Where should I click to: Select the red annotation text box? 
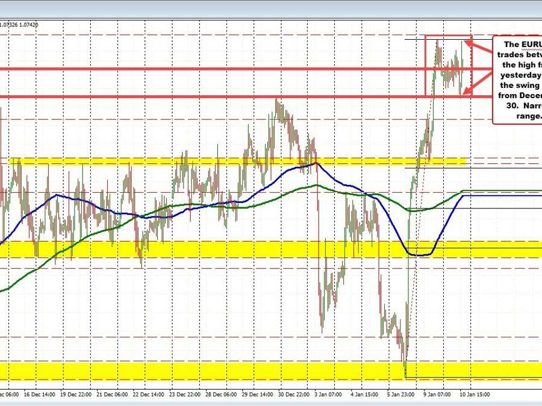(519, 78)
